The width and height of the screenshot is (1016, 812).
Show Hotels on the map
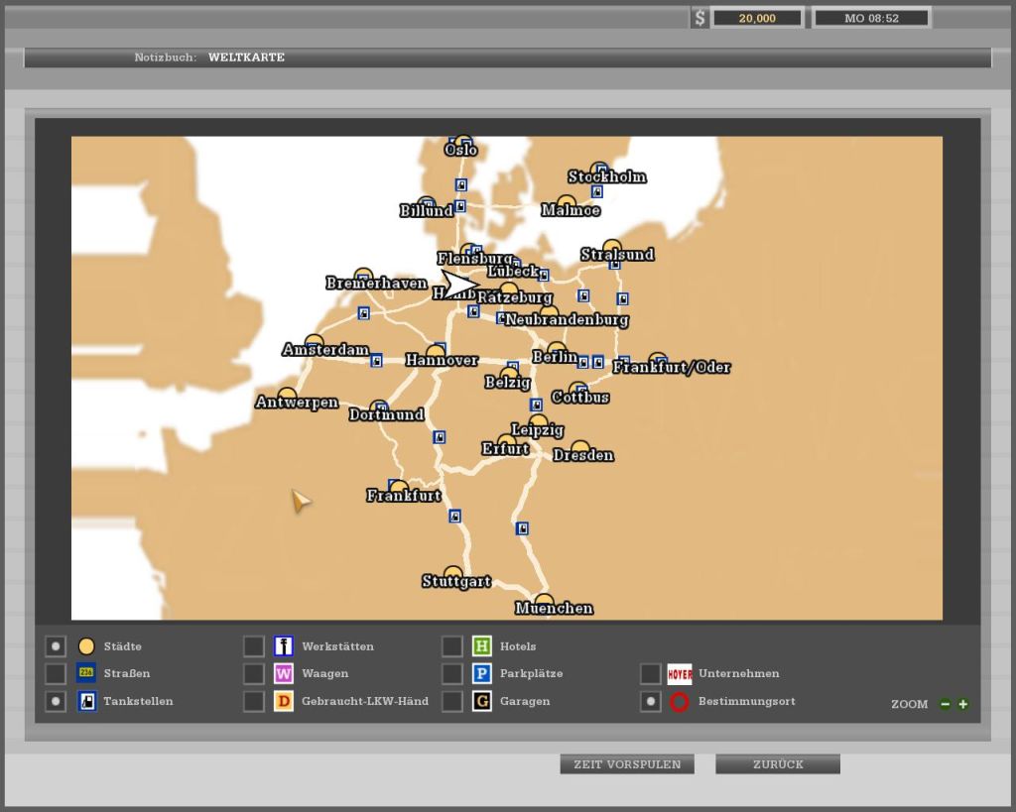pos(452,646)
